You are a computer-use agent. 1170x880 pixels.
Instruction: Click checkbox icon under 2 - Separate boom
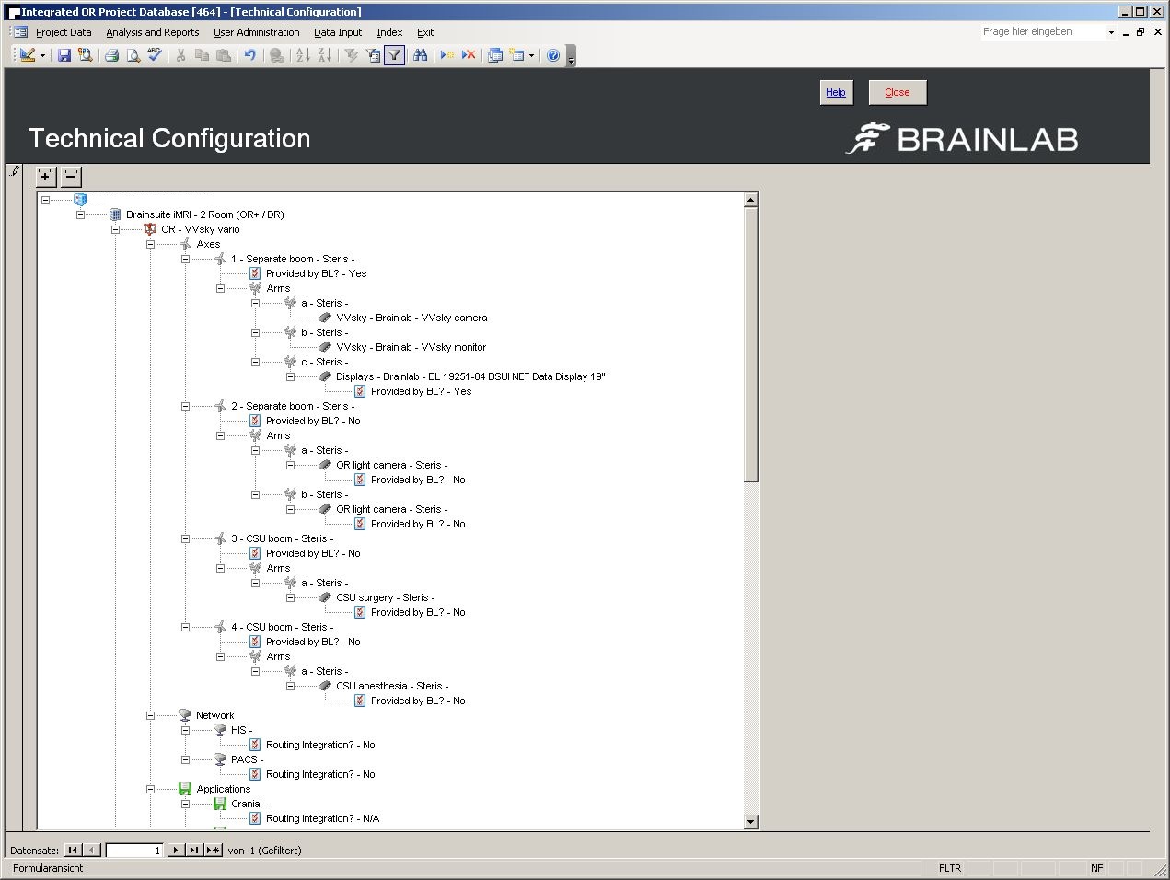pyautogui.click(x=255, y=421)
